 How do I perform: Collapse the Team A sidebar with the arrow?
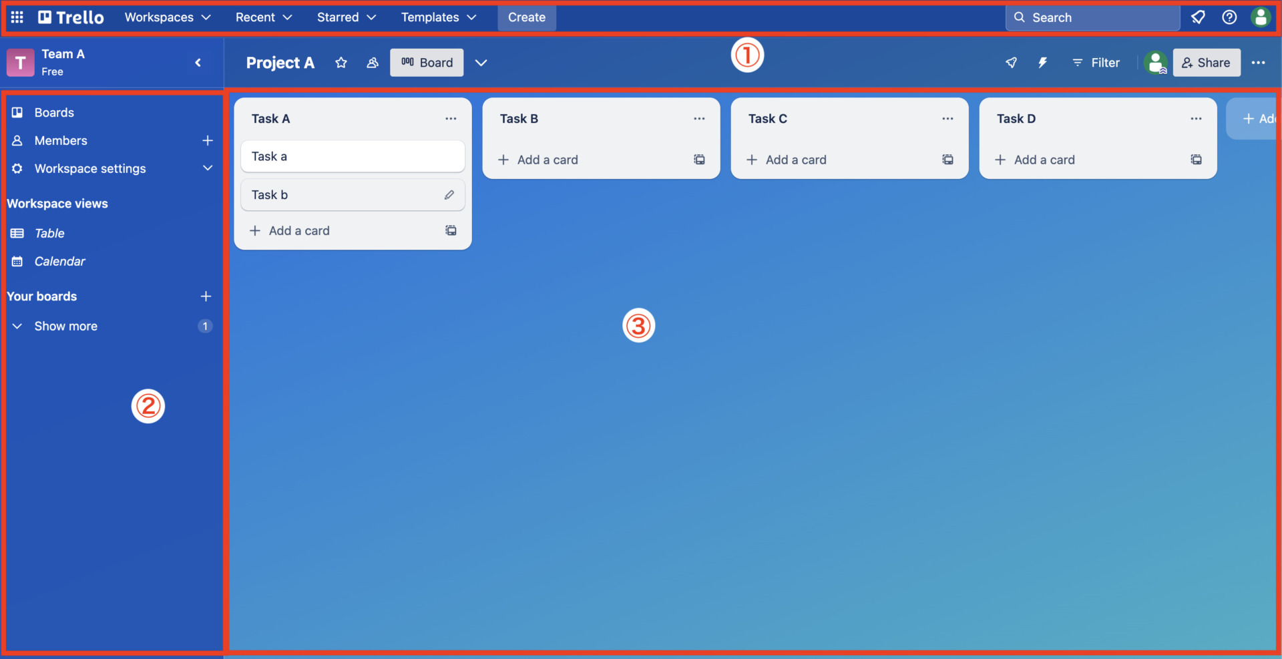pyautogui.click(x=198, y=62)
